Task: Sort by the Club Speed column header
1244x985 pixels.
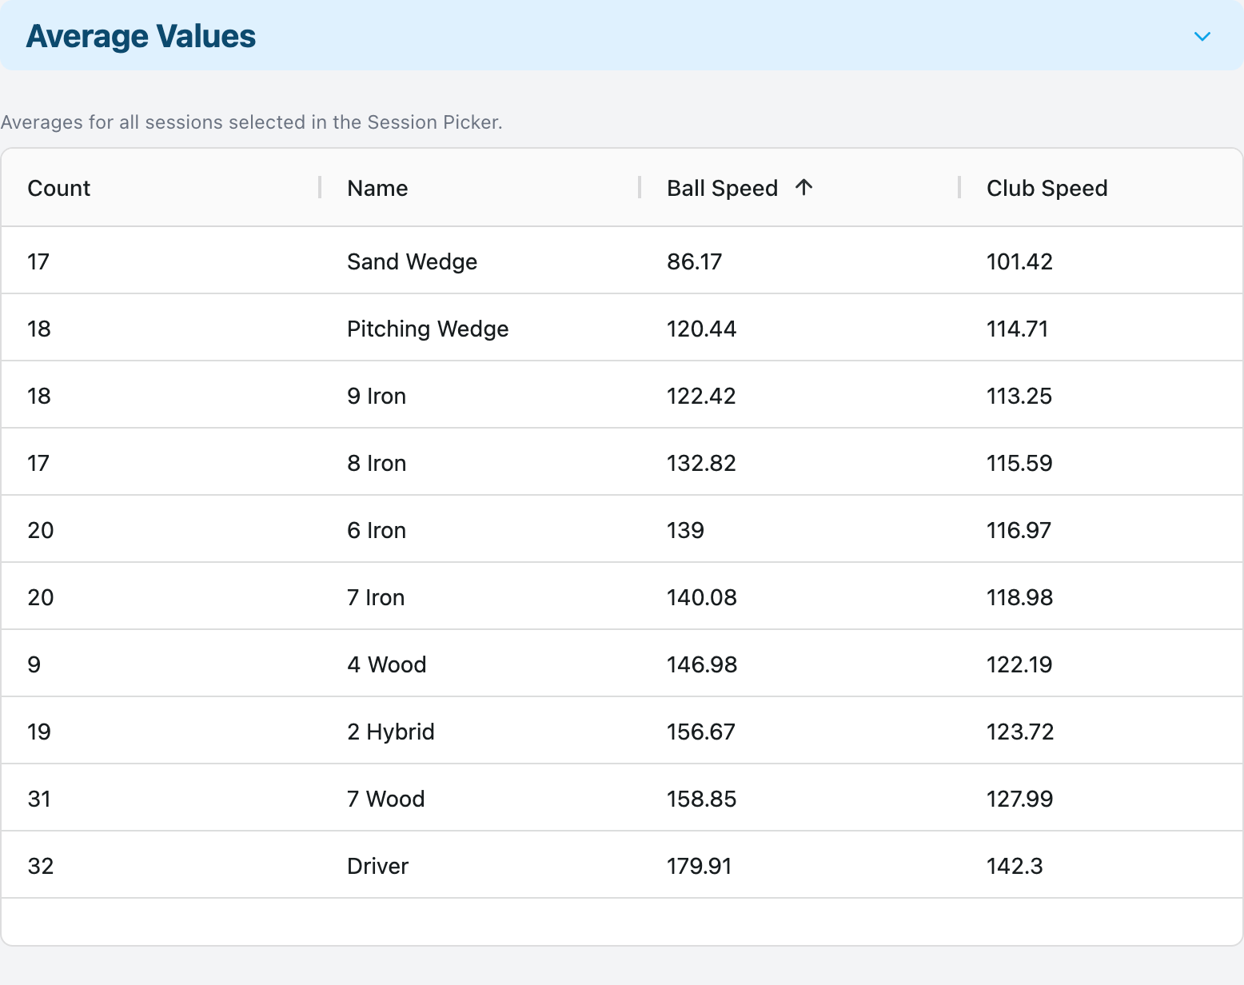Action: coord(1047,188)
